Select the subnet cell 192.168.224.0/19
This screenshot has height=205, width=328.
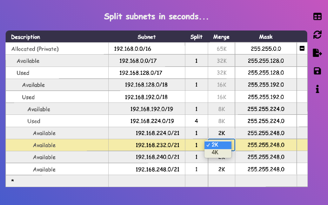(x=147, y=121)
